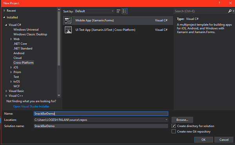Image resolution: width=235 pixels, height=145 pixels.
Task: Click the search magnifier icon
Action: click(230, 11)
